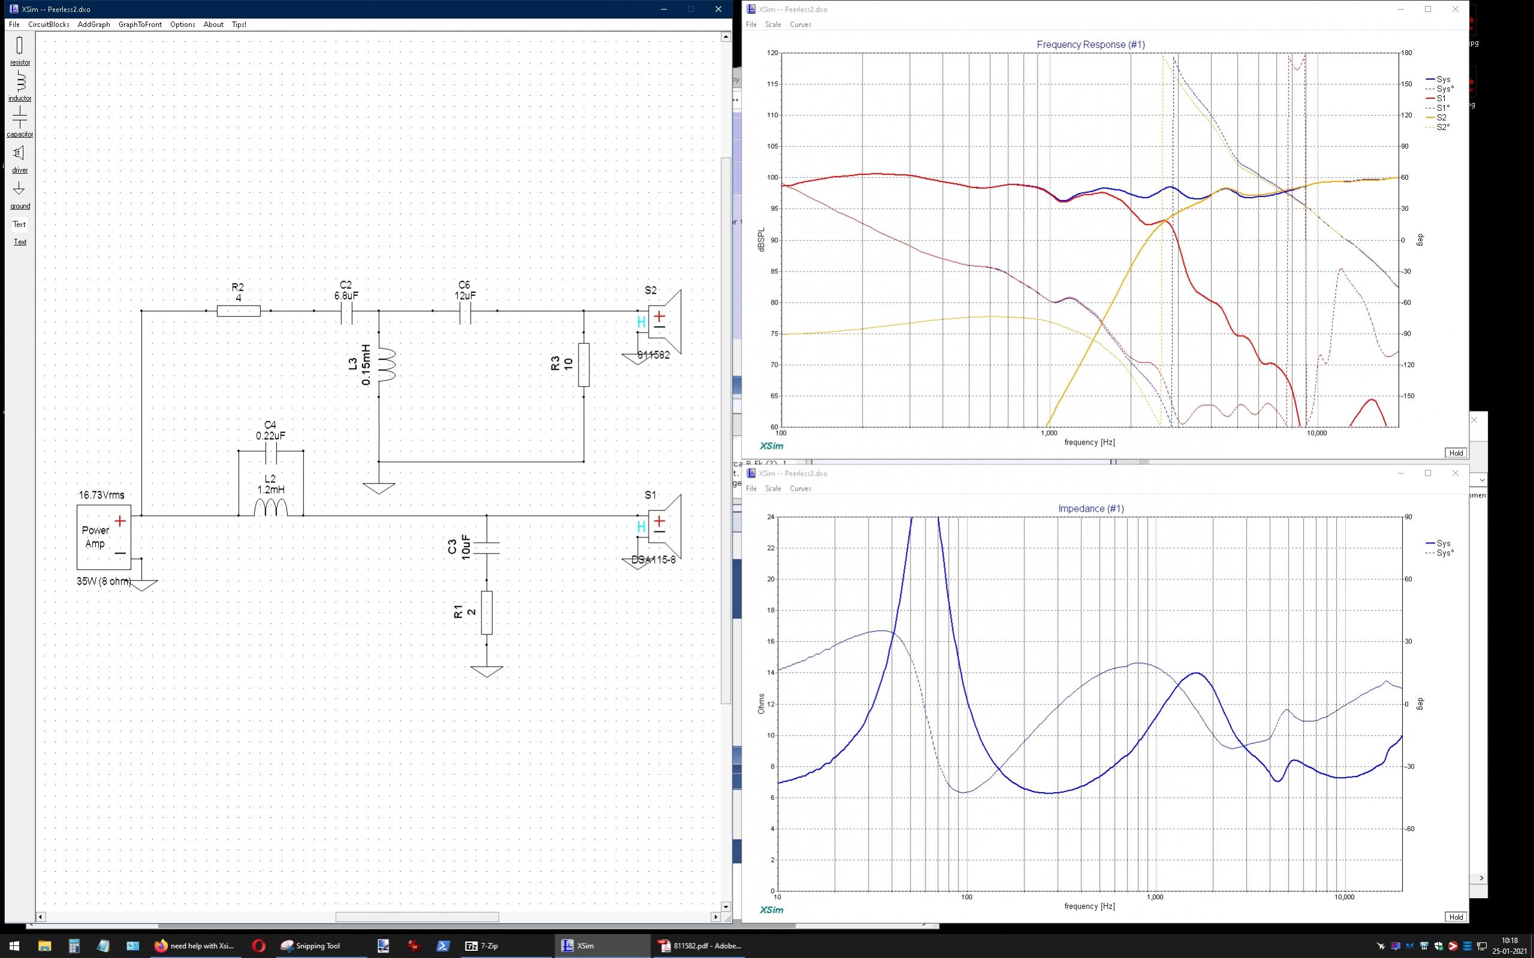Viewport: 1534px width, 958px height.
Task: Open Scale menu in Frequency Response window
Action: (x=773, y=25)
